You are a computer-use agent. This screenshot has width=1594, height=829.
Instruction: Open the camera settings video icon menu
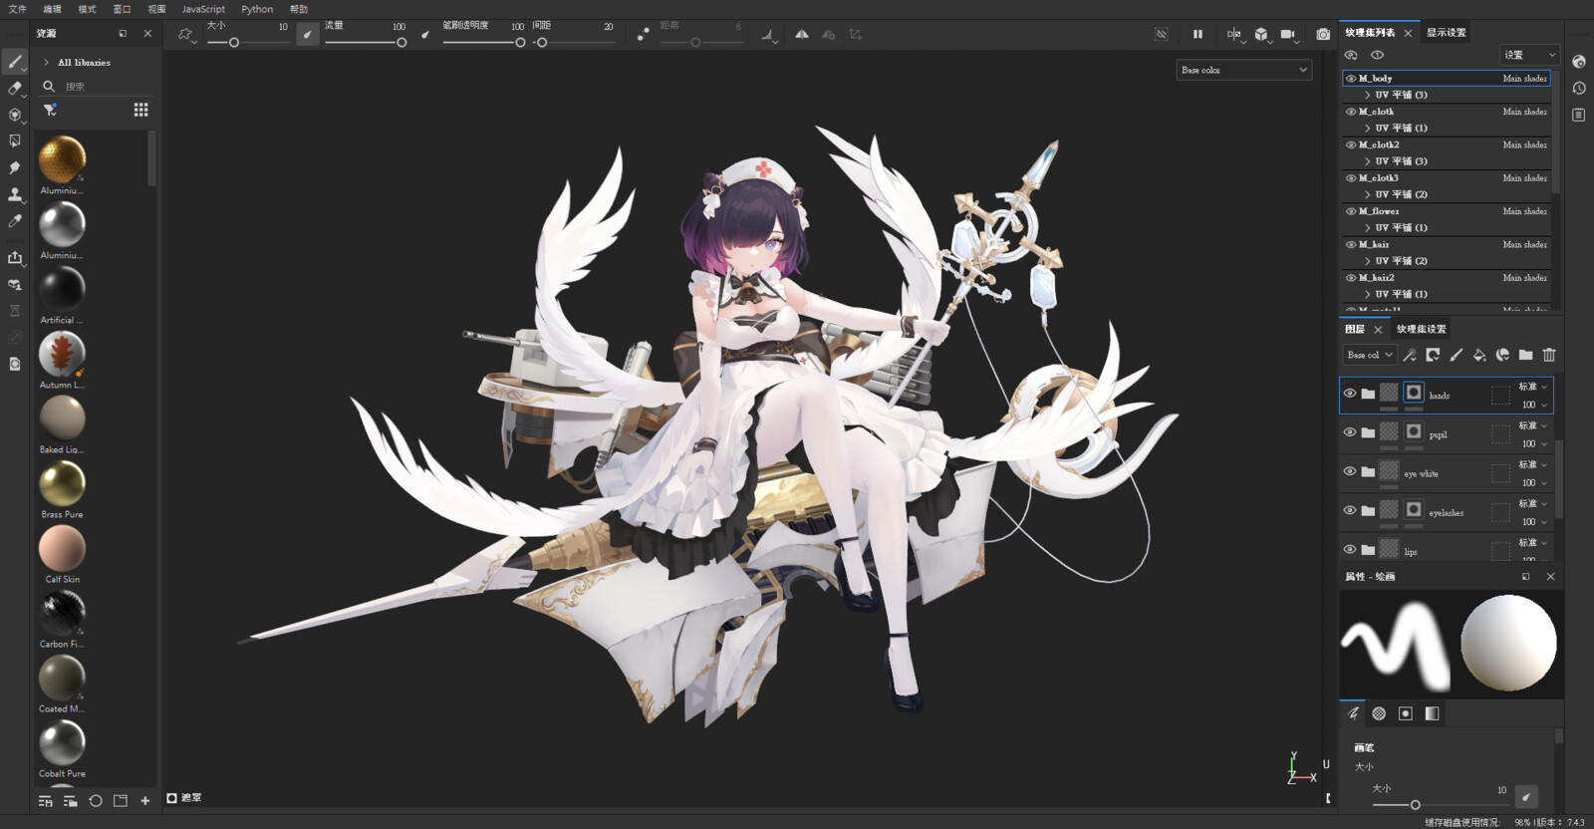(x=1288, y=34)
